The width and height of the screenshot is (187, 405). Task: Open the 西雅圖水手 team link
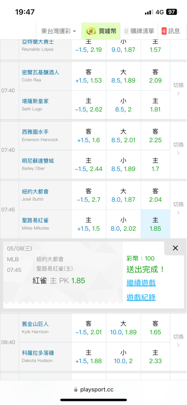(x=35, y=132)
